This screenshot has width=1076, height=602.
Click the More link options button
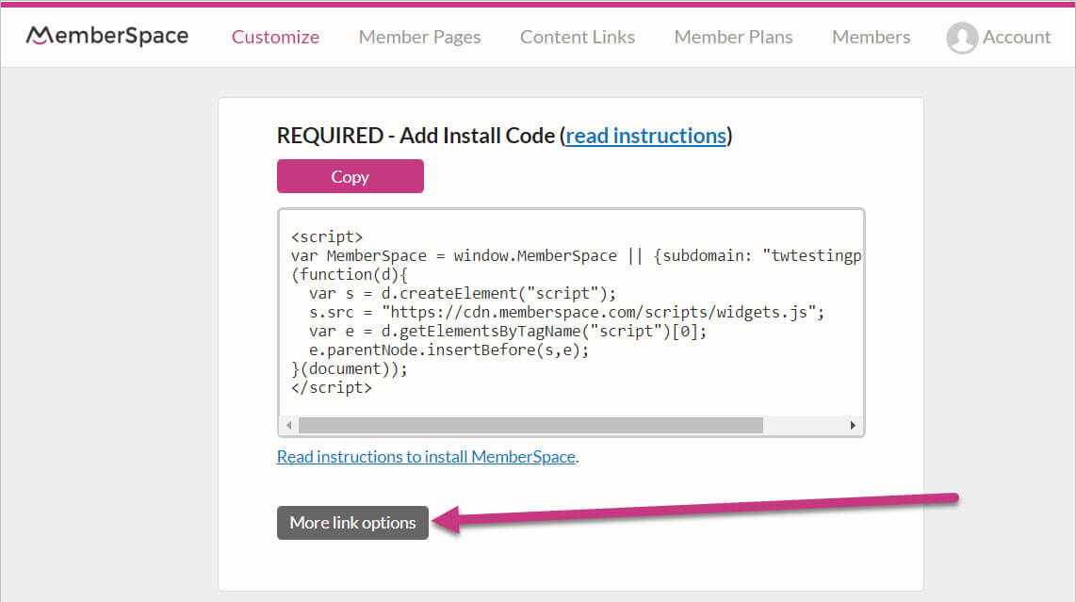pos(352,522)
